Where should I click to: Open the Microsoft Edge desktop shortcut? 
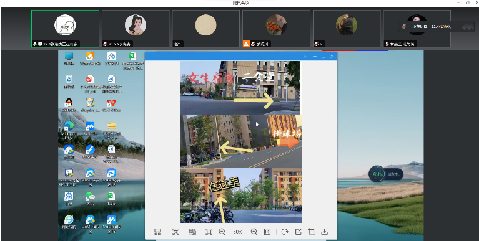point(69,130)
